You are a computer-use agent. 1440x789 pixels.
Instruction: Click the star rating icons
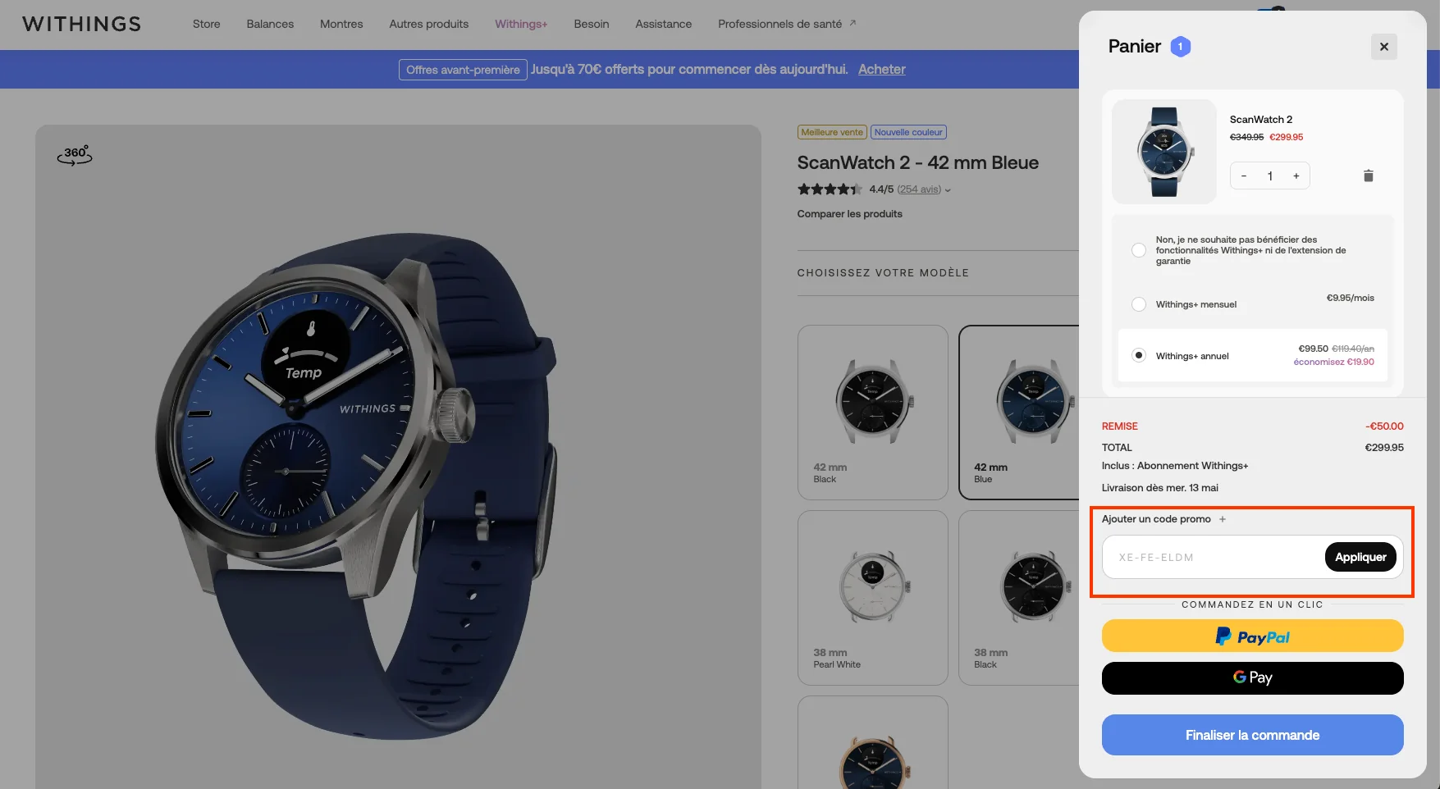(830, 189)
